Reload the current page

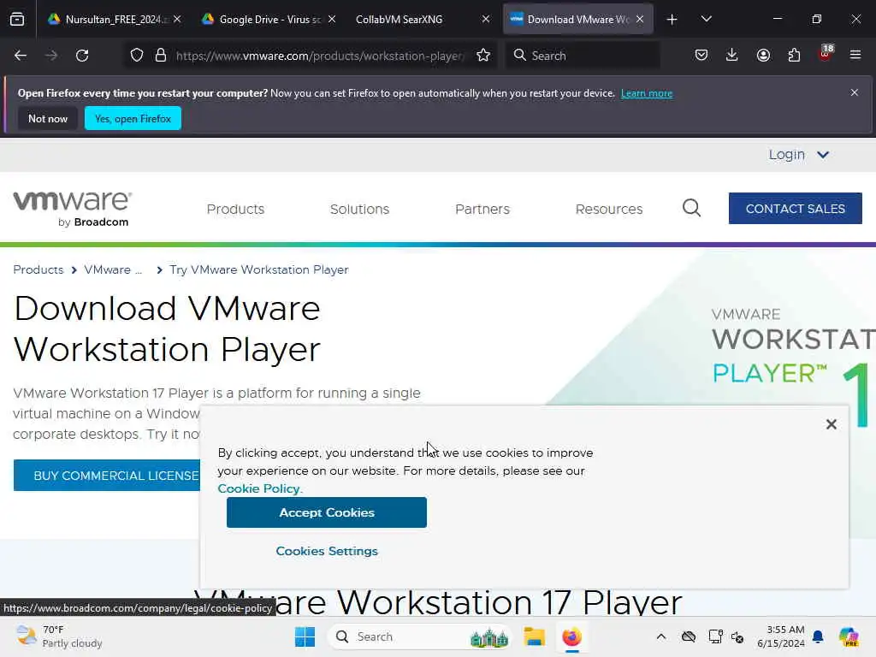(x=82, y=56)
